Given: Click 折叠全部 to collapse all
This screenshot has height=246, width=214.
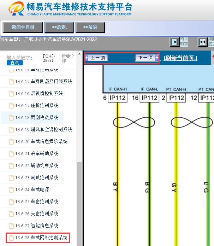Looking at the screenshot, I should coord(68,58).
